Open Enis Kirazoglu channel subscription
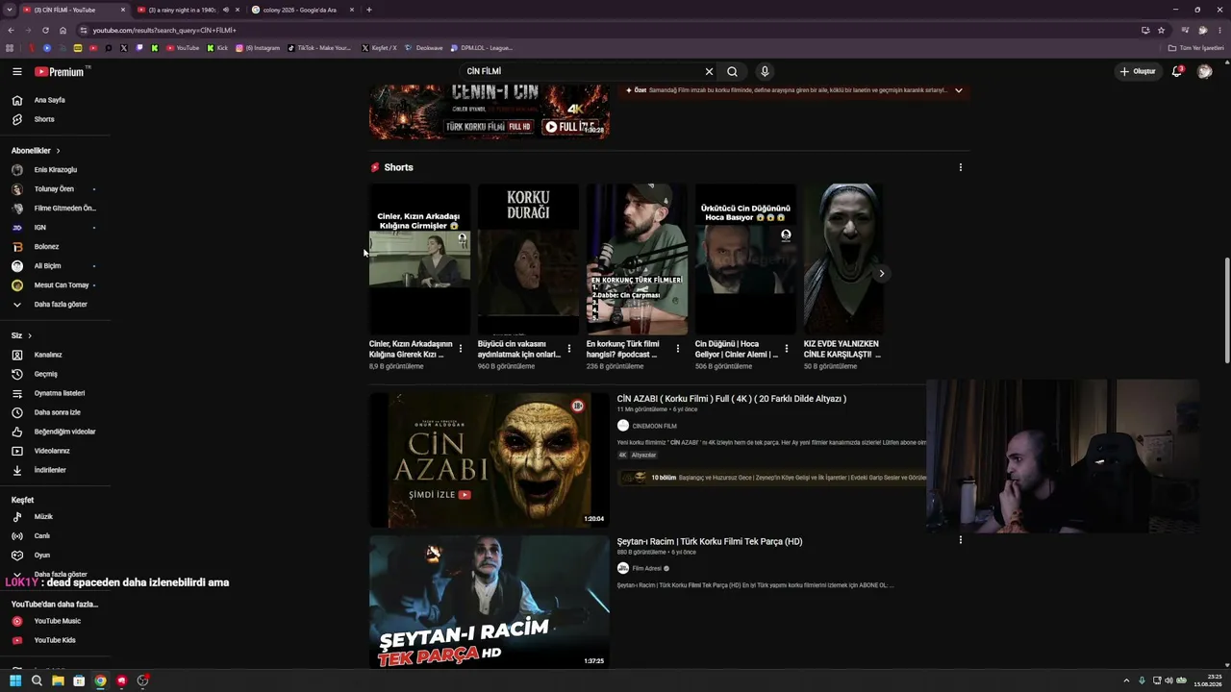Viewport: 1231px width, 692px height. click(54, 170)
